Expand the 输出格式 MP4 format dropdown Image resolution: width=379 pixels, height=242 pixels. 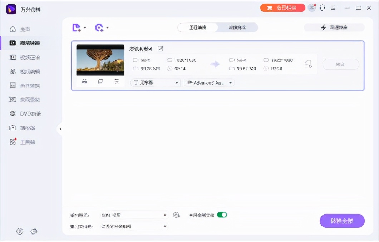tap(134, 215)
